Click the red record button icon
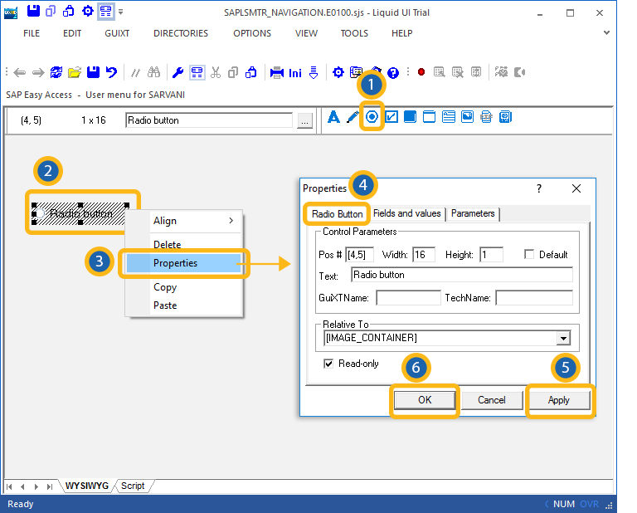 coord(421,72)
